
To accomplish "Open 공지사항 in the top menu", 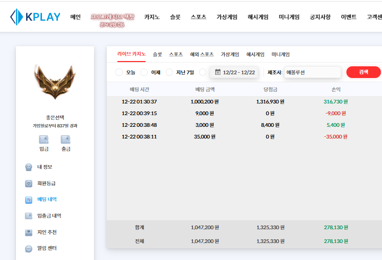I will coord(320,17).
